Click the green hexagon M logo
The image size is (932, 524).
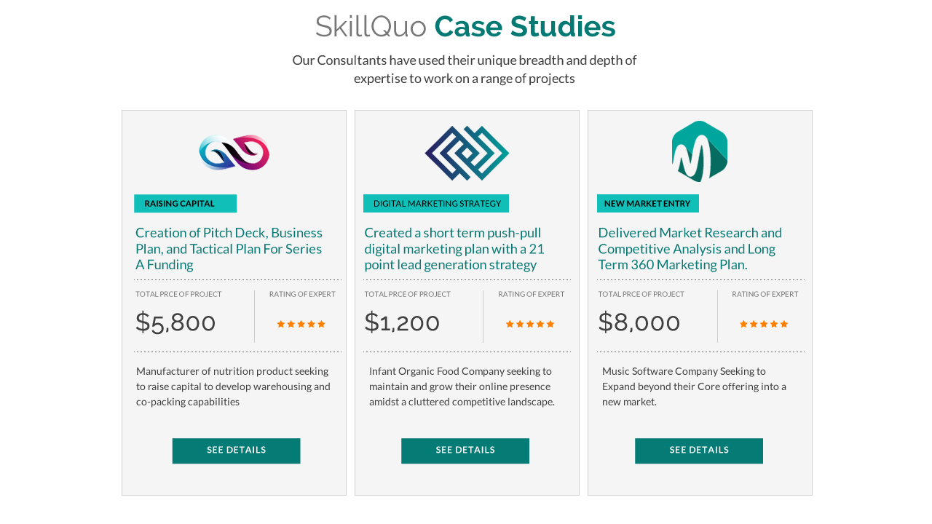(x=700, y=151)
